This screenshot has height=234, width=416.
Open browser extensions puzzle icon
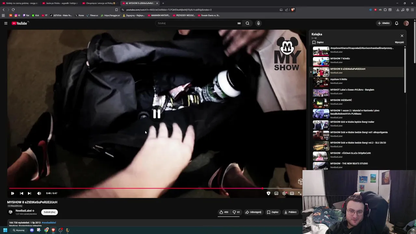(385, 10)
